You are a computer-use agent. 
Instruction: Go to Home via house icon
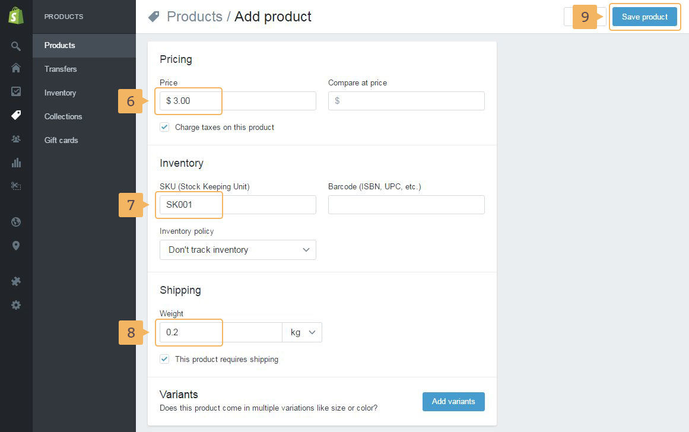[x=16, y=68]
